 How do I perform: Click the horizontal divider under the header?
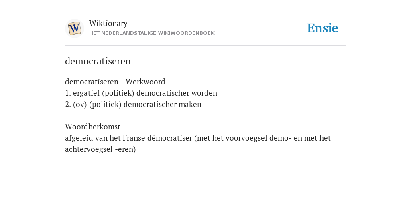[x=205, y=46]
